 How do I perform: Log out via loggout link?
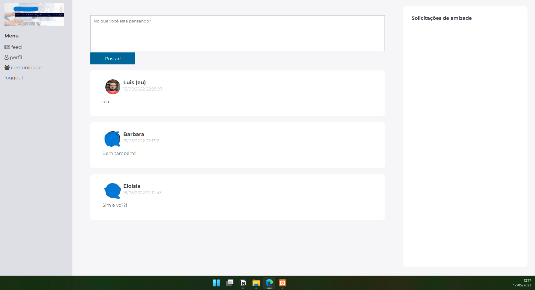14,78
